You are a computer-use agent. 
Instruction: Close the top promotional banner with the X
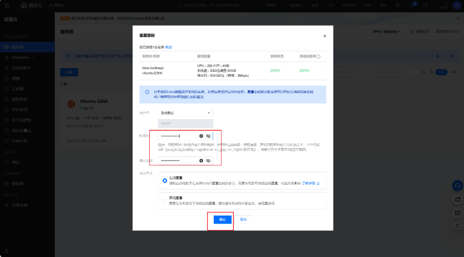coord(458,18)
